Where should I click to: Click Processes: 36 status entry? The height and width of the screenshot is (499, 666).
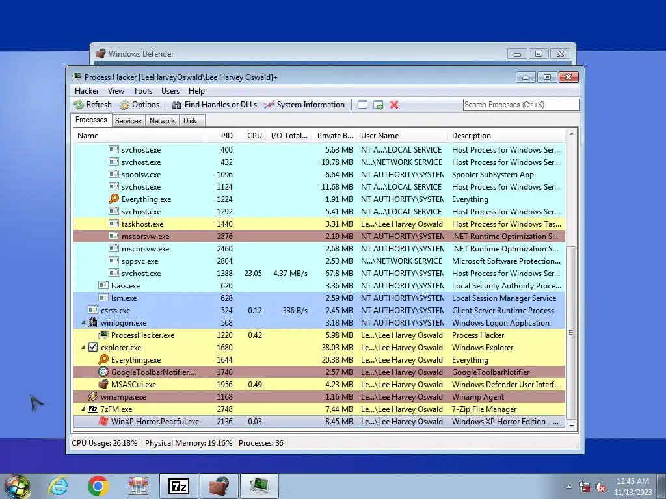261,443
